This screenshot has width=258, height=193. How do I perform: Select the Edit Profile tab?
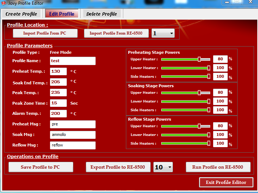(x=62, y=14)
